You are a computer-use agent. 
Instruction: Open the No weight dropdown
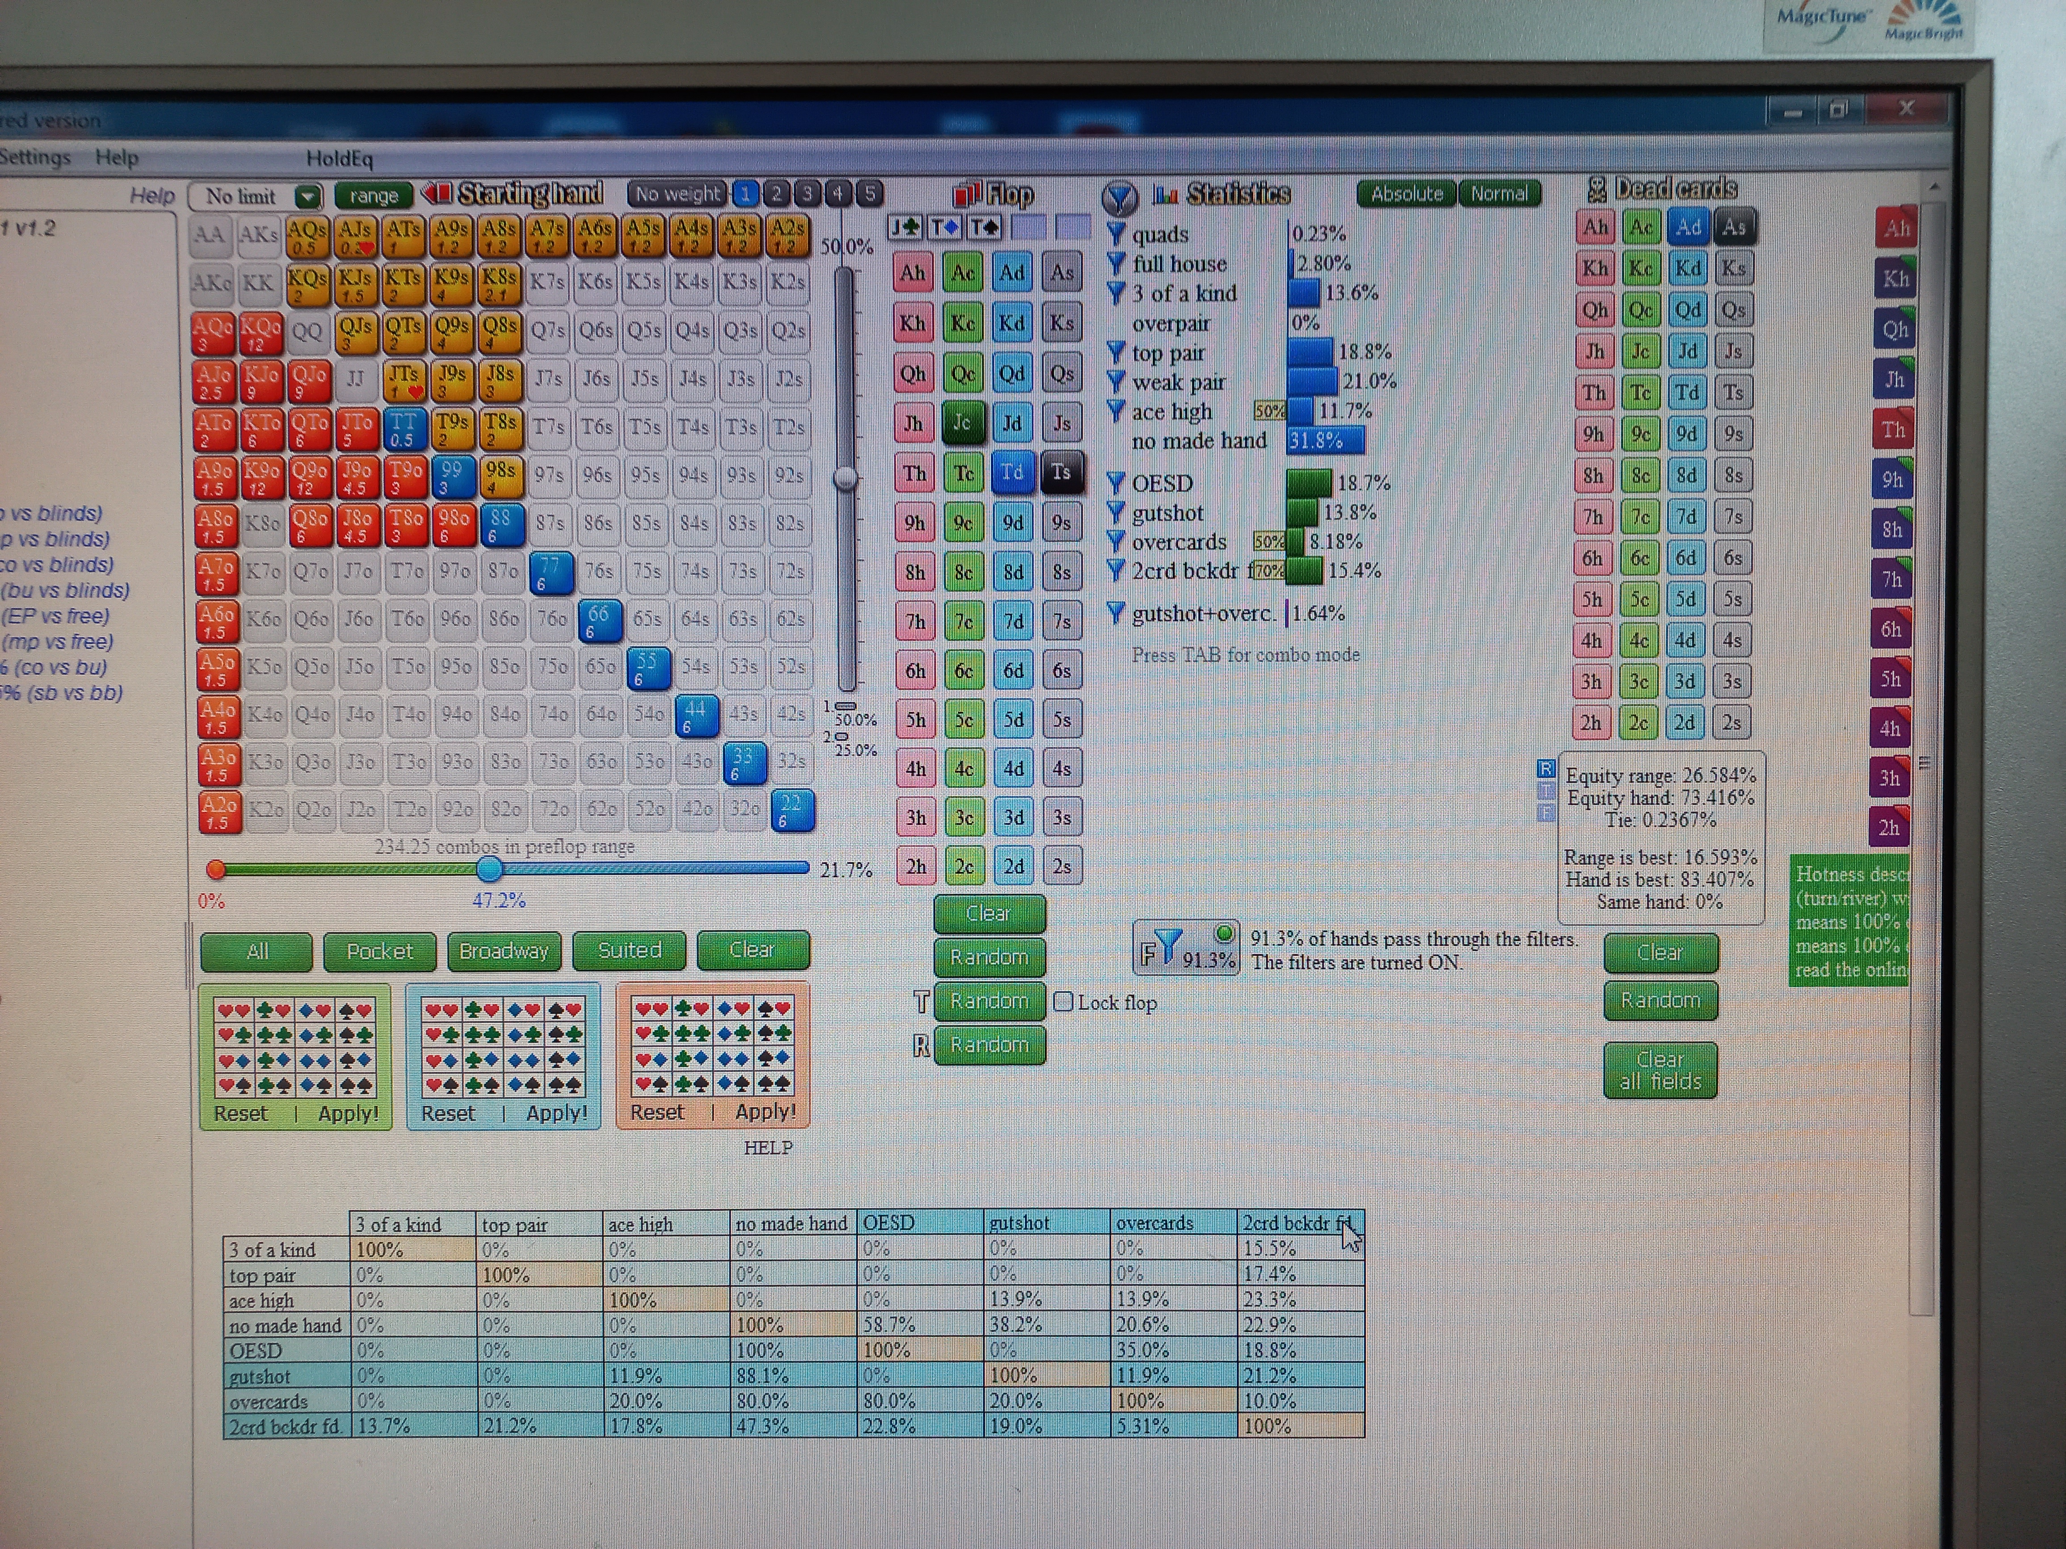click(x=677, y=193)
